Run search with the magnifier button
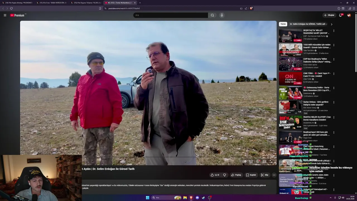357x201 pixels. [x=212, y=15]
